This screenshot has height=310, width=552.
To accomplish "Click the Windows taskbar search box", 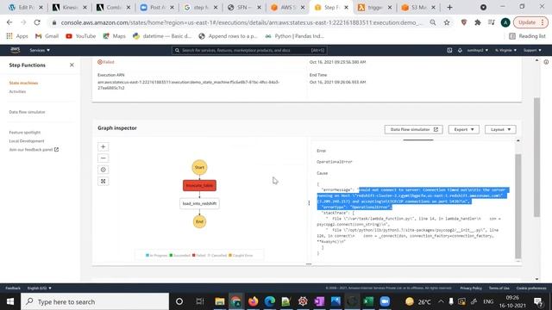I will coord(95,301).
